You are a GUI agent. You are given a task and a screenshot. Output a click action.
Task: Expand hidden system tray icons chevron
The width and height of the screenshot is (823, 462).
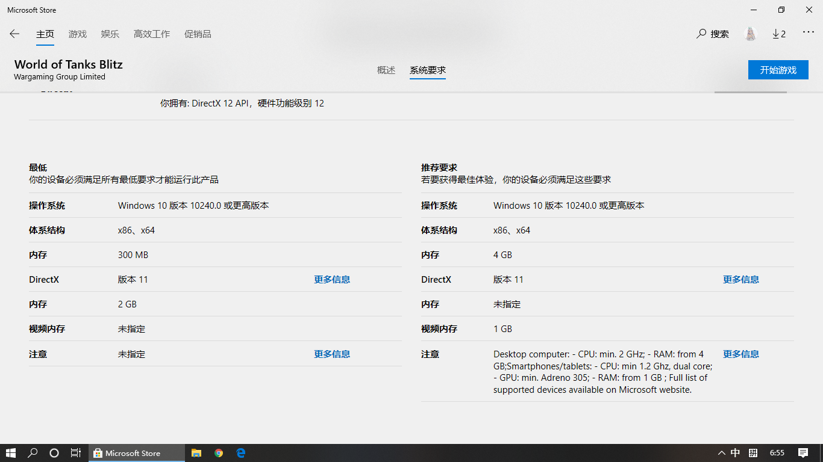pyautogui.click(x=721, y=453)
